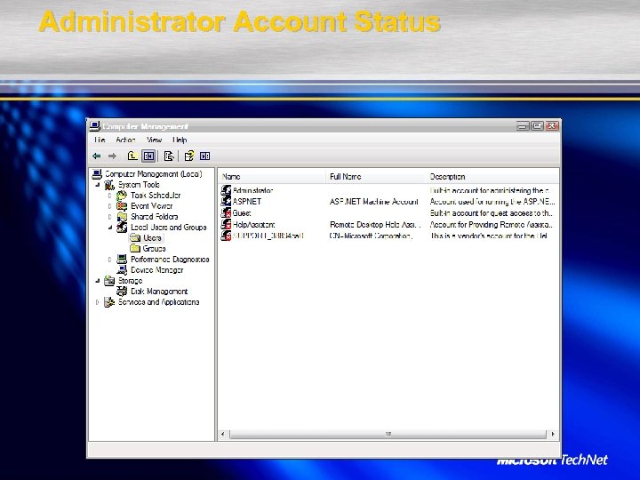Open the Action menu
Screen dimensions: 640x480
click(x=125, y=140)
